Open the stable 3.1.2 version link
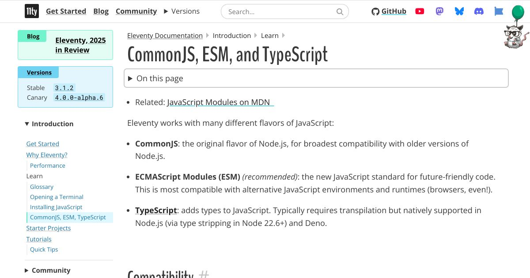This screenshot has height=278, width=530. pos(64,87)
